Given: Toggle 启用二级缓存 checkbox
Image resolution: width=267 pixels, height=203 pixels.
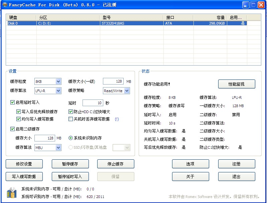Looking at the screenshot, I should [12, 129].
